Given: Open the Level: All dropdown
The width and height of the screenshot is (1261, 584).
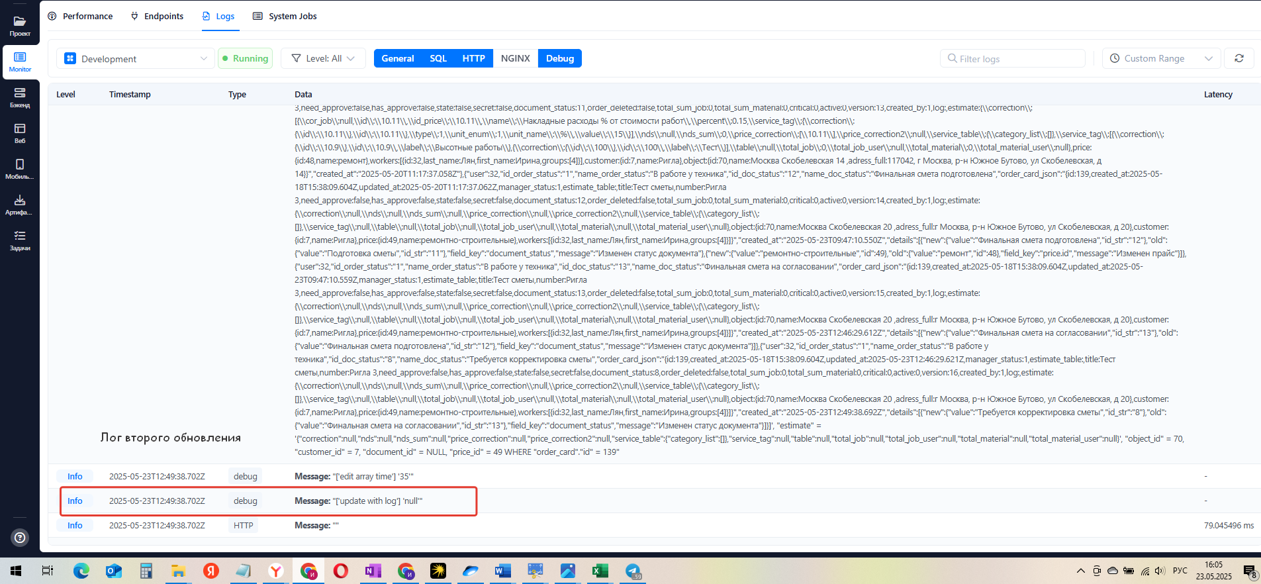Looking at the screenshot, I should point(323,58).
